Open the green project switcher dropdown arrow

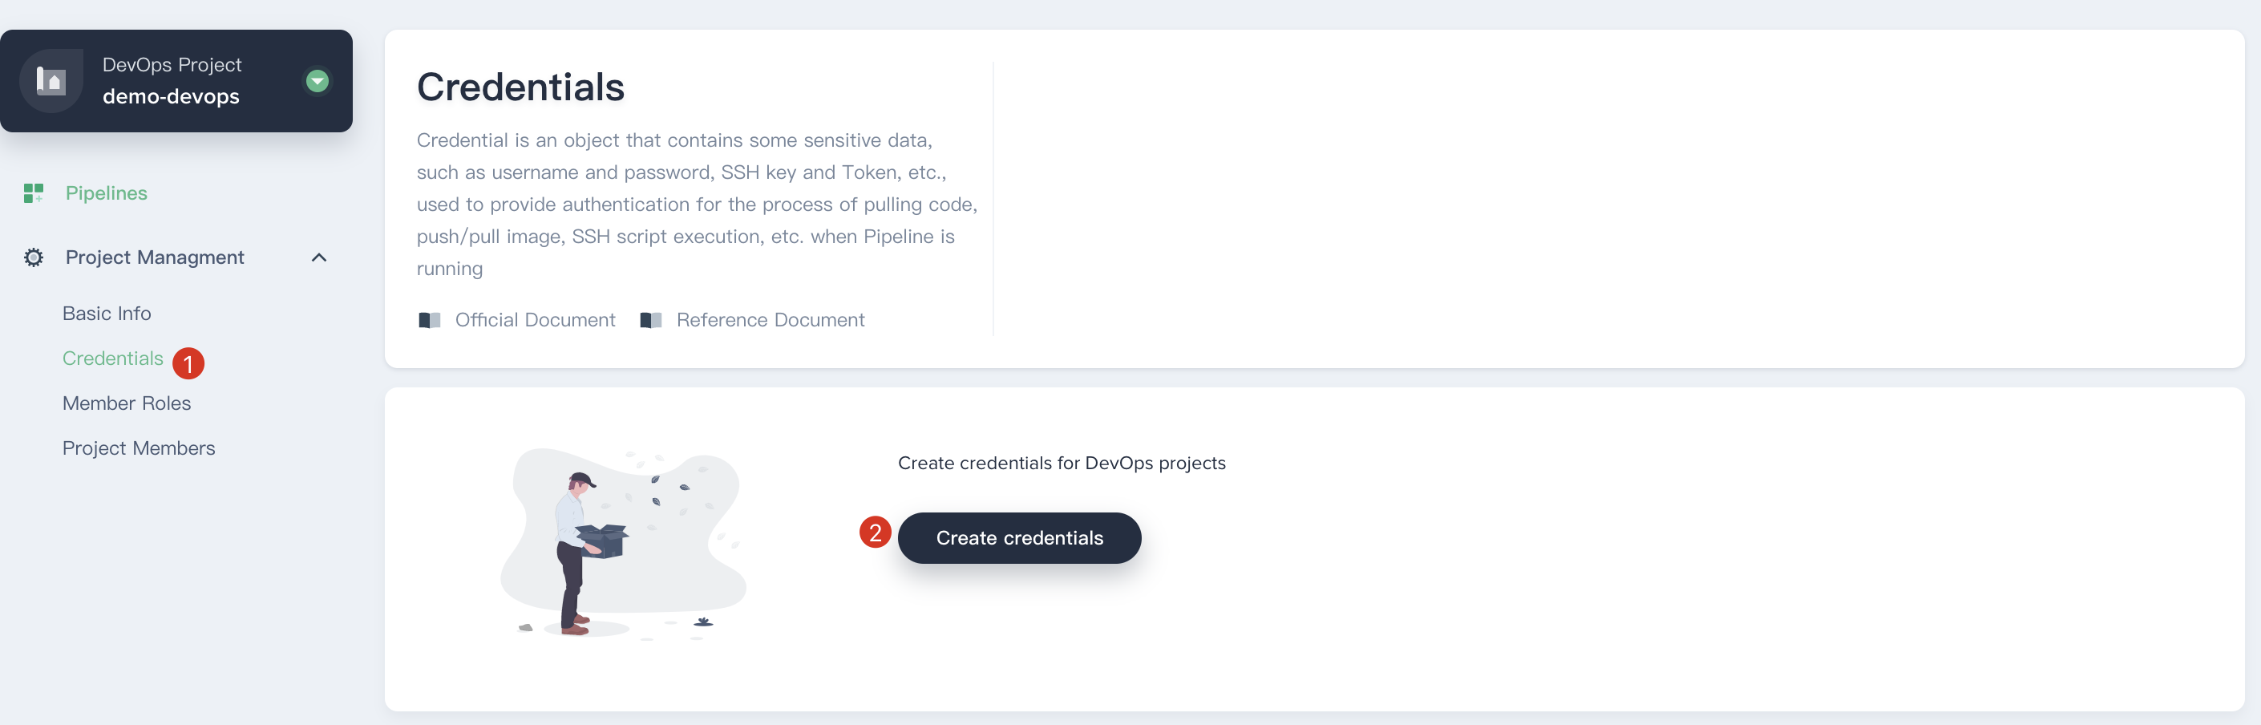click(x=317, y=81)
